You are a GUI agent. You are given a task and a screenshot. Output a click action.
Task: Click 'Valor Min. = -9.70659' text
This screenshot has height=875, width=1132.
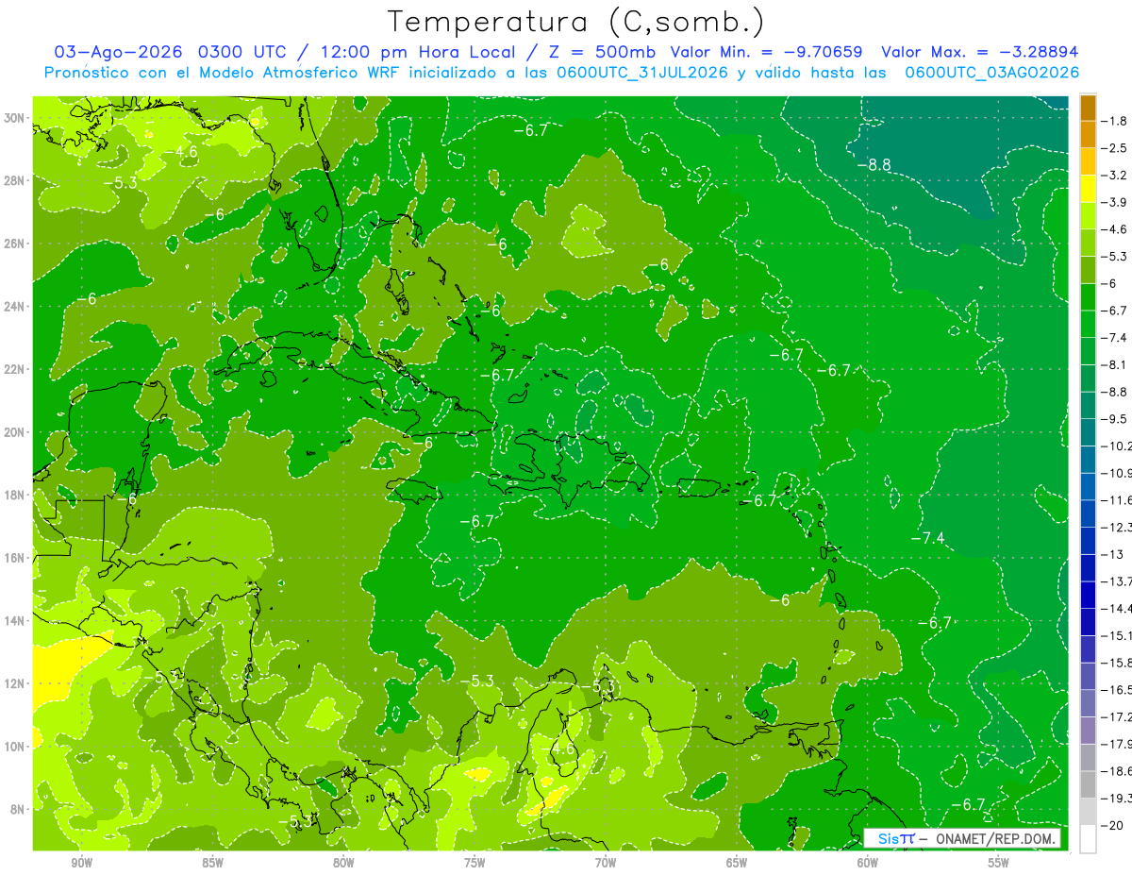pyautogui.click(x=769, y=52)
